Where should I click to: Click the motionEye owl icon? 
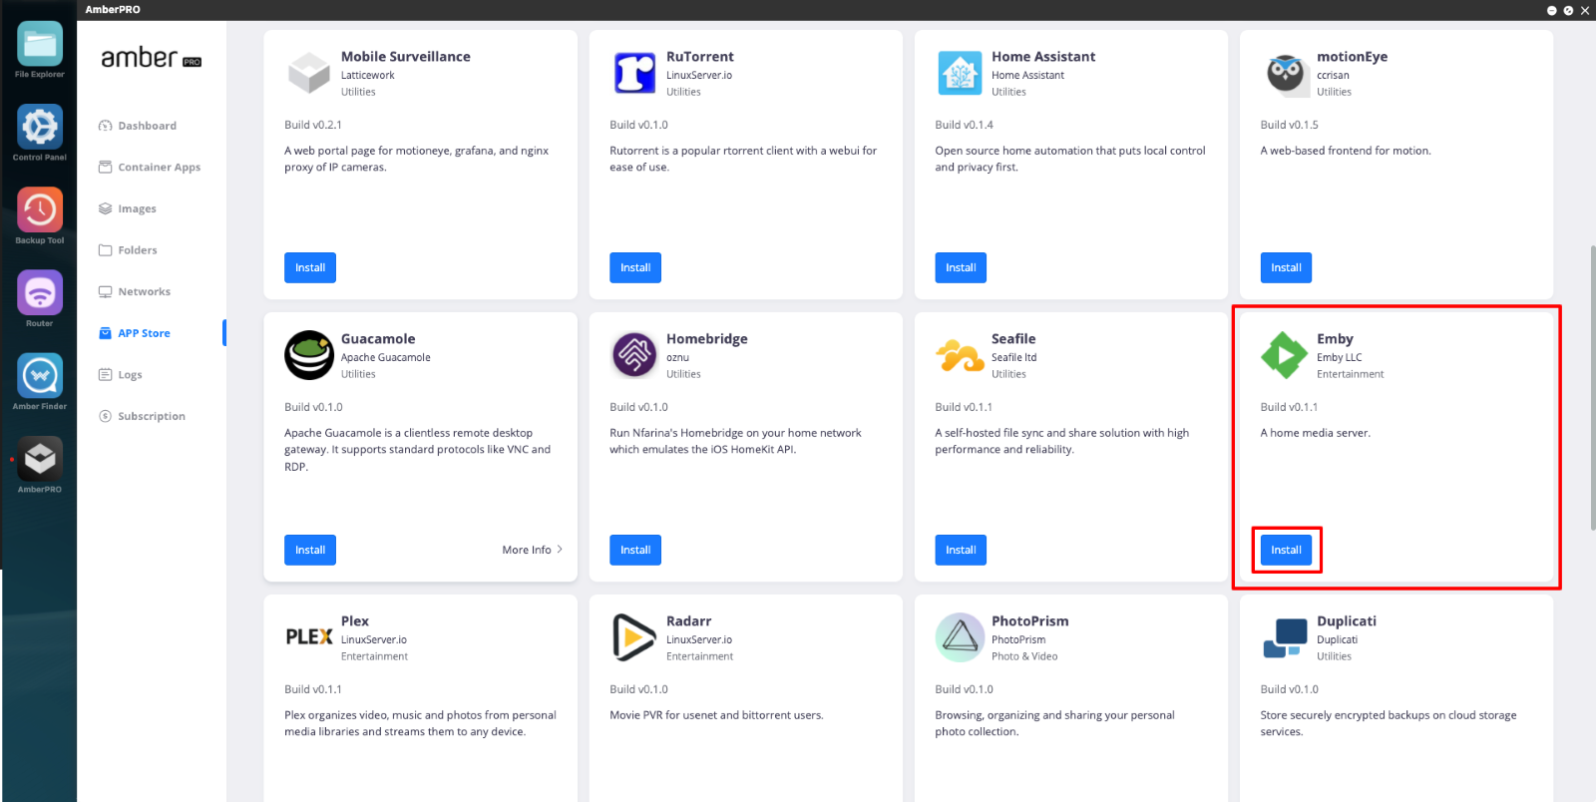click(x=1285, y=73)
